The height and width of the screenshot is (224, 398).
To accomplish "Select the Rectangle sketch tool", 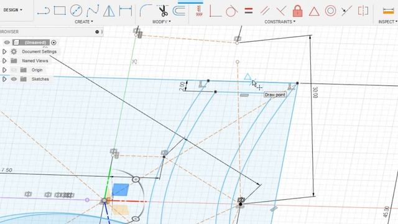I will (x=60, y=11).
